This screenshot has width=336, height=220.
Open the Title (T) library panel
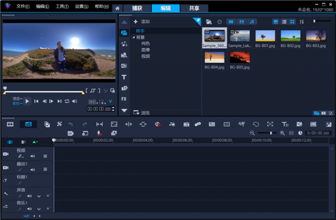tap(124, 77)
